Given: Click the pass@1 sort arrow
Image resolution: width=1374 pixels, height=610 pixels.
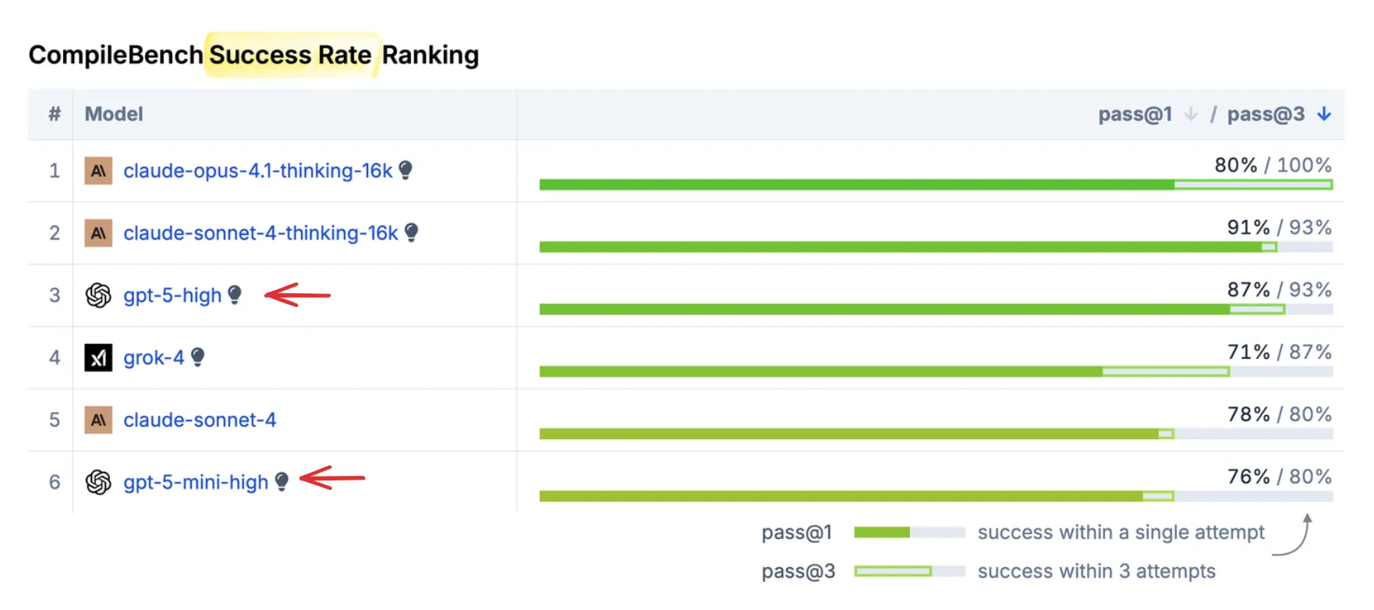Looking at the screenshot, I should click(1190, 113).
